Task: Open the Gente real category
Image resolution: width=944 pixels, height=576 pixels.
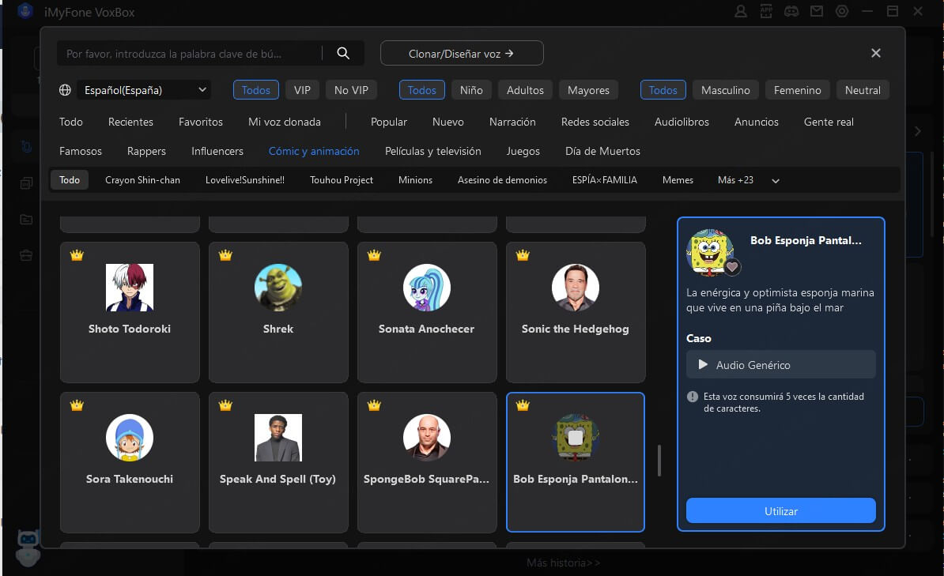Action: pyautogui.click(x=829, y=122)
